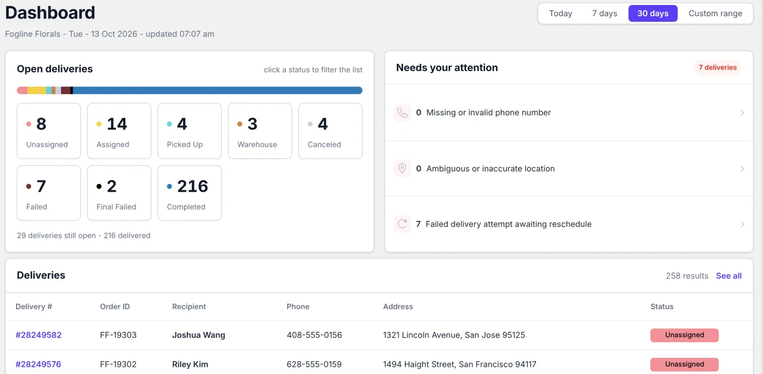Viewport: 763px width, 374px height.
Task: Click the phone icon for missing phone numbers
Action: [402, 113]
